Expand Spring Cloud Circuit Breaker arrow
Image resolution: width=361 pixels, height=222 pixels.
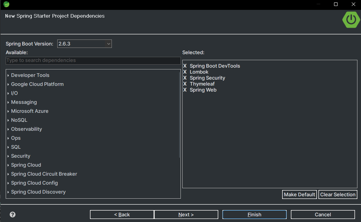click(x=8, y=174)
